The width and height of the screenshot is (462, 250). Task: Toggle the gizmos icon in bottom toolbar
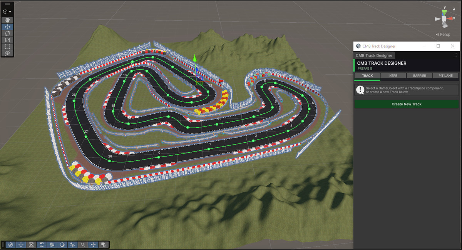pos(93,245)
